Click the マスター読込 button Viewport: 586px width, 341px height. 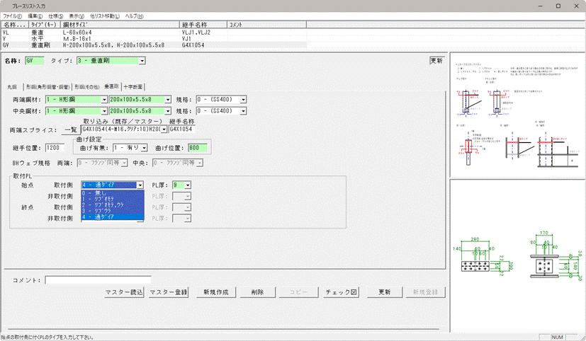point(124,292)
